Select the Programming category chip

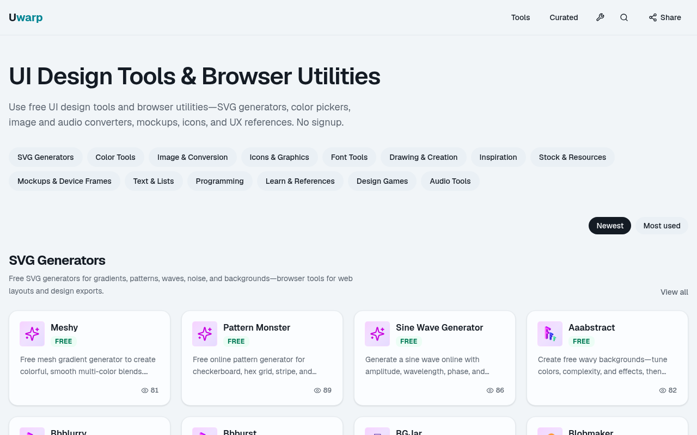click(x=220, y=181)
